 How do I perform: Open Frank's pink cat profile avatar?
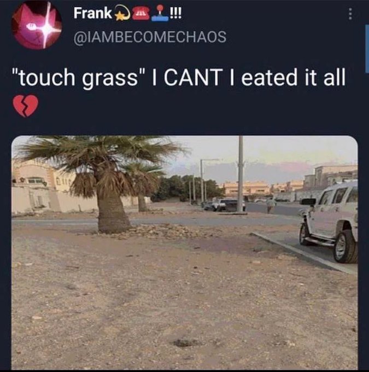point(37,25)
